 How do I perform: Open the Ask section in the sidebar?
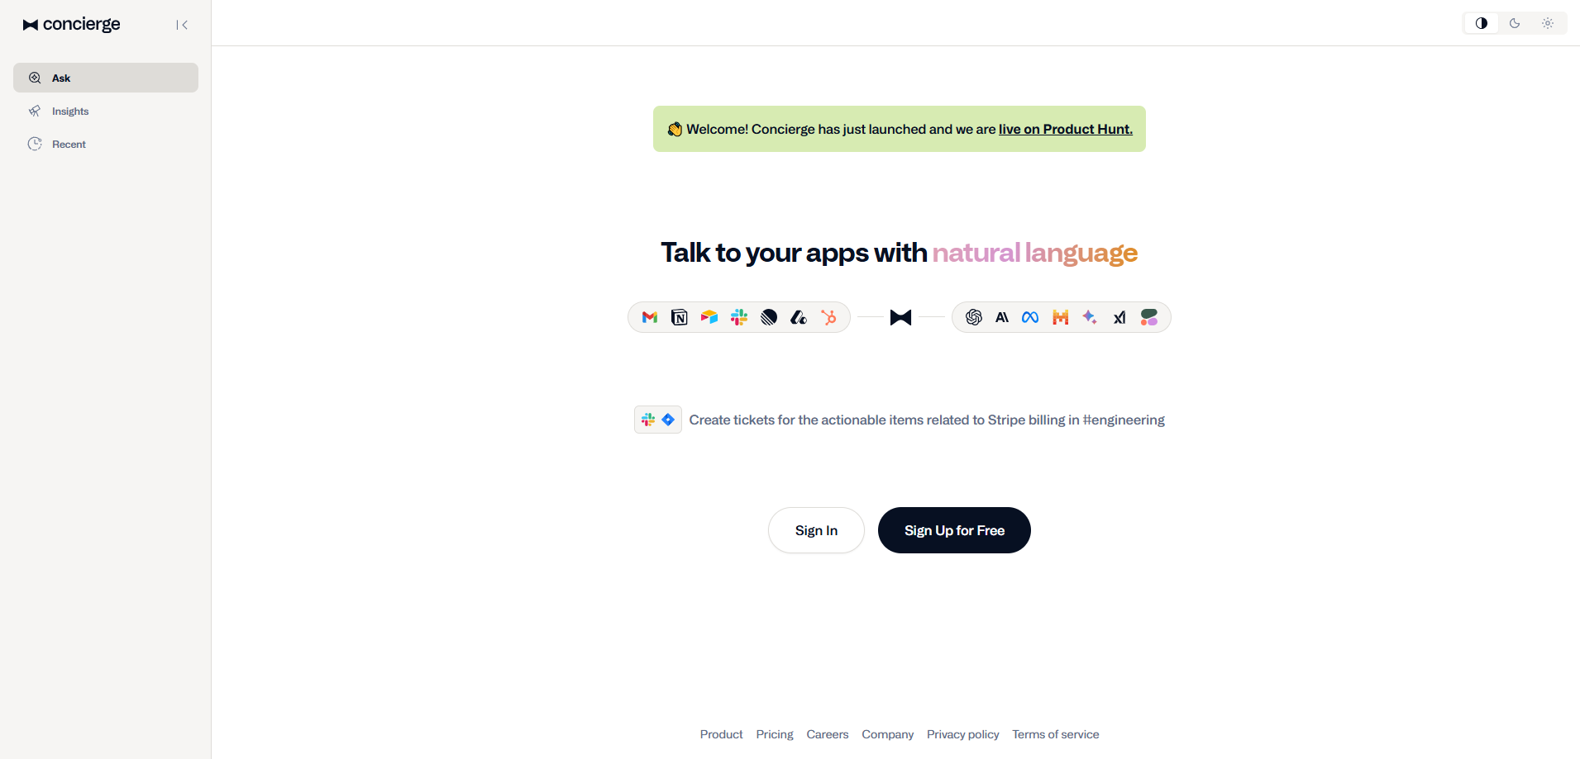point(105,77)
